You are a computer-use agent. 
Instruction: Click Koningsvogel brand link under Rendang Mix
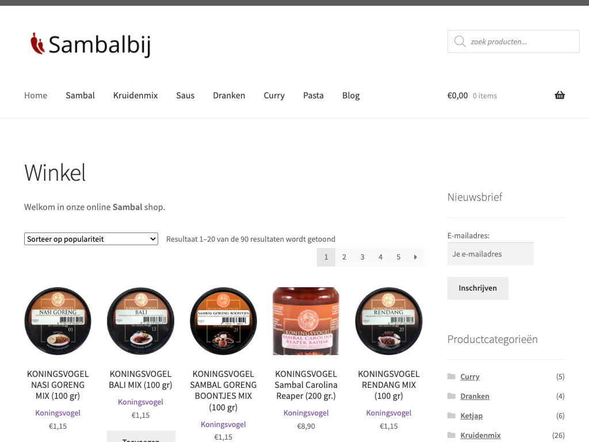coord(389,413)
